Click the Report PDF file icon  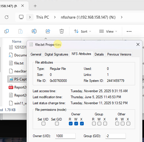pos(11,87)
